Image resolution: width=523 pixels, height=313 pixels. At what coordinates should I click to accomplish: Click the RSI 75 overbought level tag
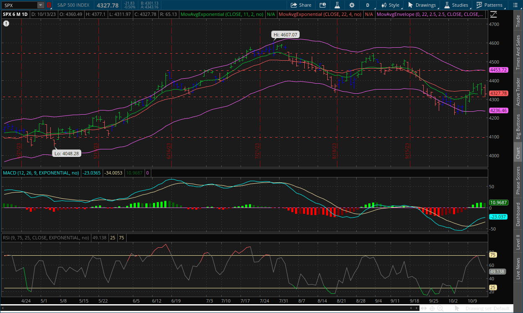[493, 255]
